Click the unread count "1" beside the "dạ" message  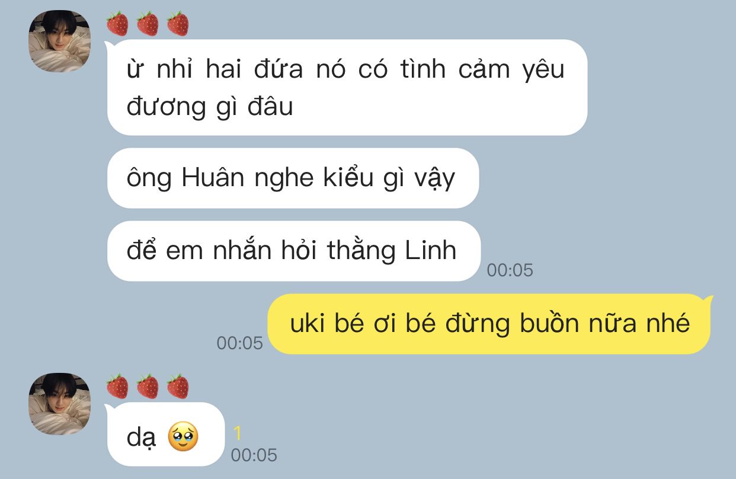point(238,434)
